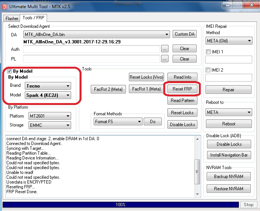
Task: Click the Stop button
Action: click(249, 205)
